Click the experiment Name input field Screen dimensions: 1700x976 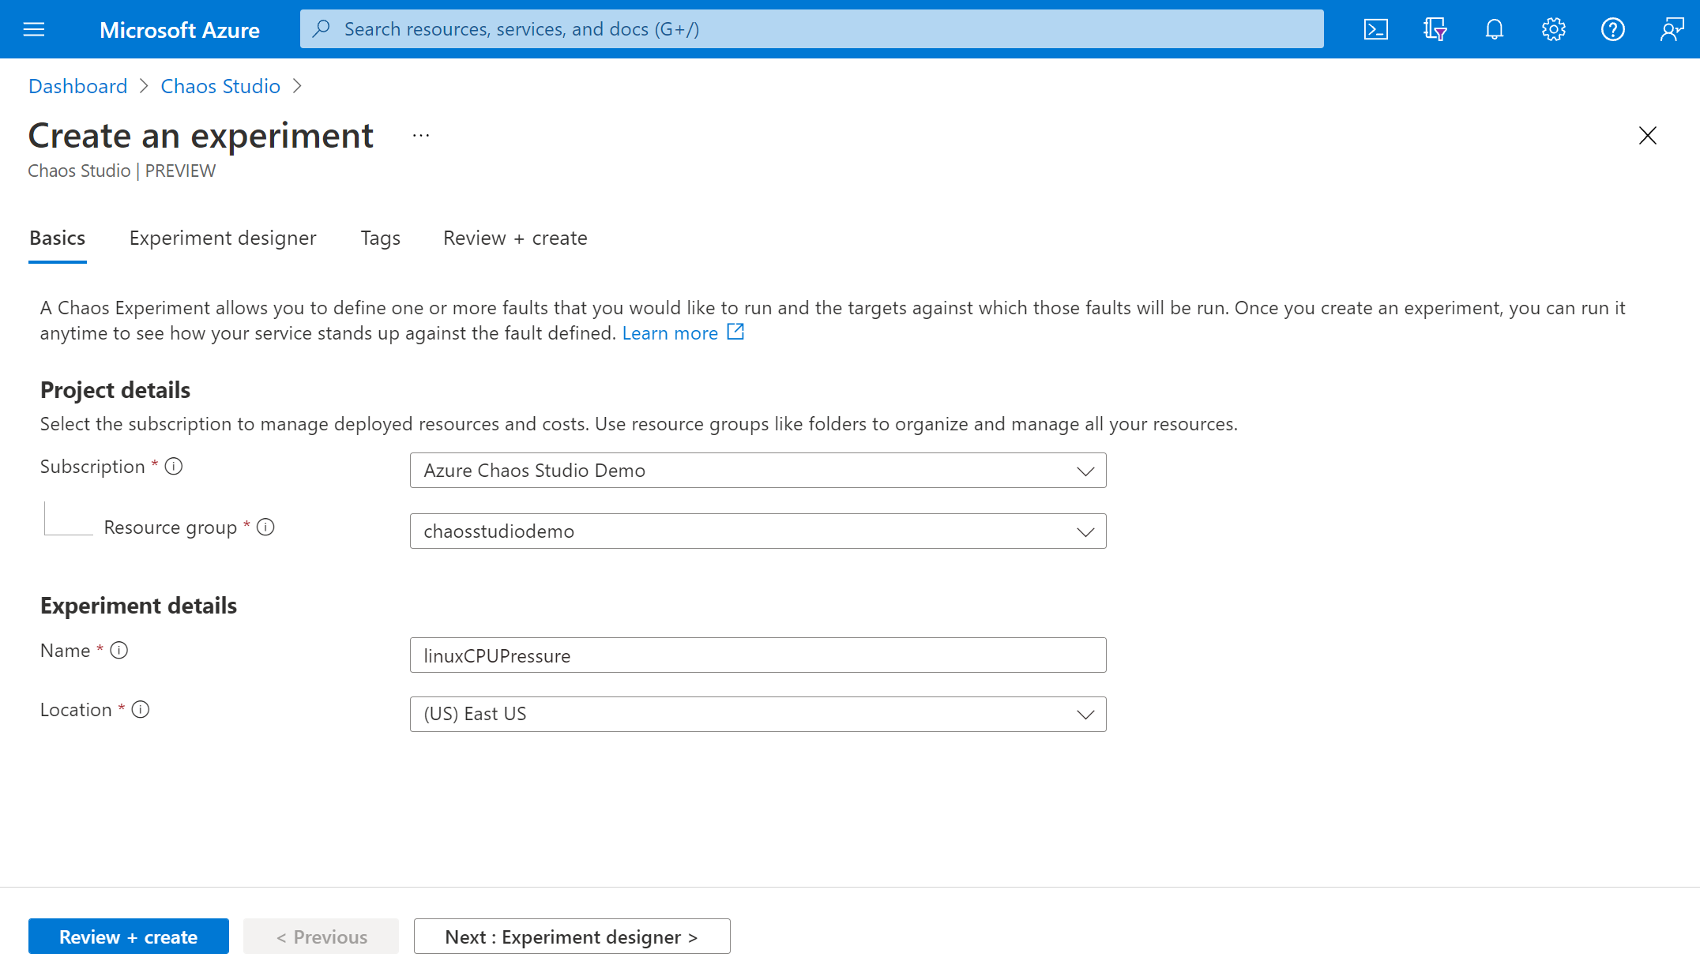(758, 654)
